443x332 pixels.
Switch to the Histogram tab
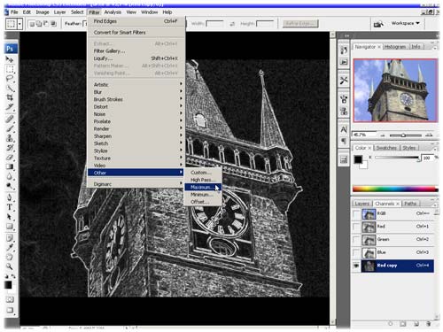395,47
